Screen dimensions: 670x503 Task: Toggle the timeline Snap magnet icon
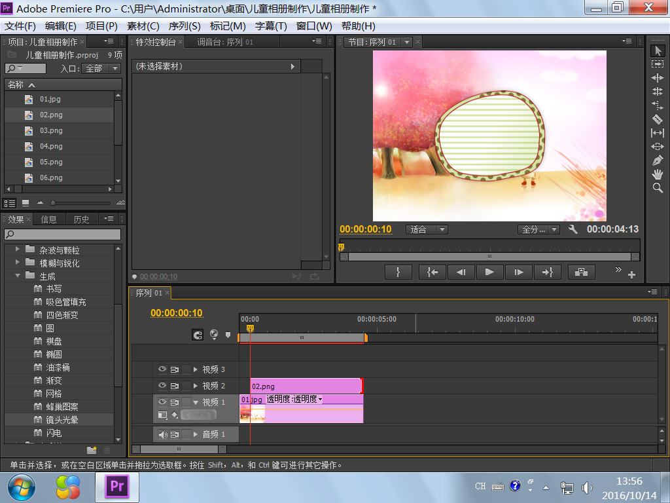(x=198, y=335)
